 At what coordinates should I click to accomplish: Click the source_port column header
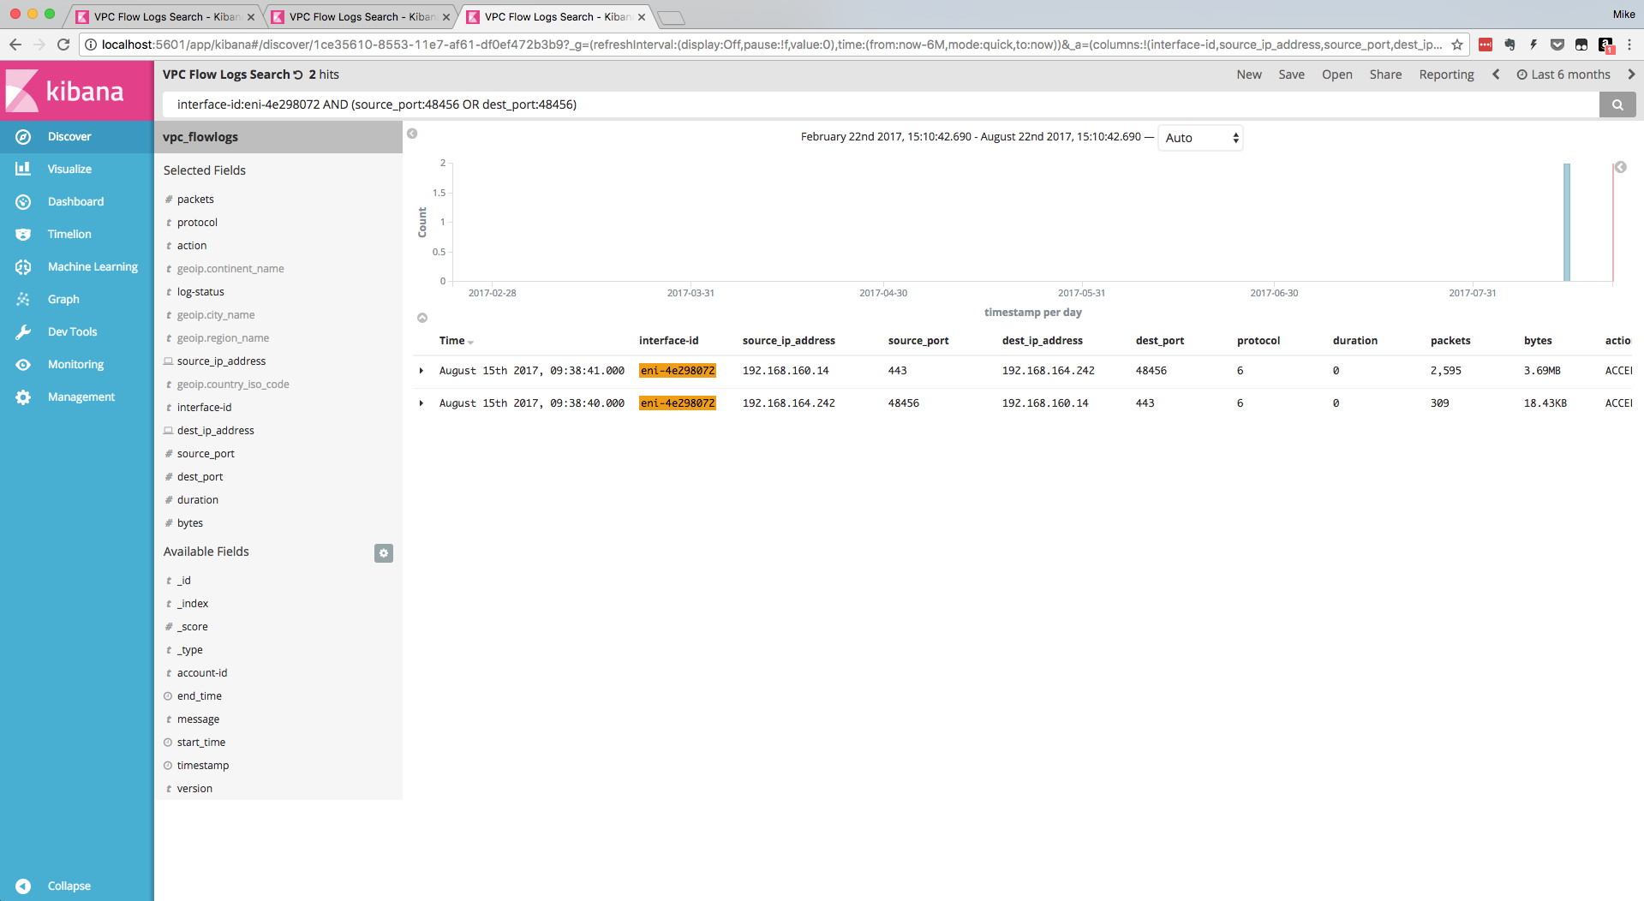pos(918,341)
